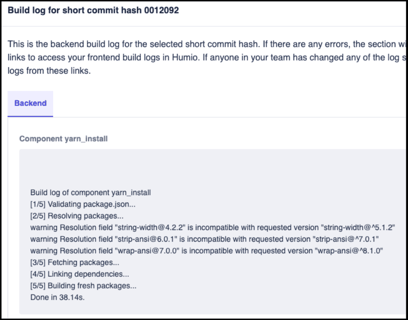
Task: Click the build log heading with commit hash
Action: pyautogui.click(x=93, y=11)
